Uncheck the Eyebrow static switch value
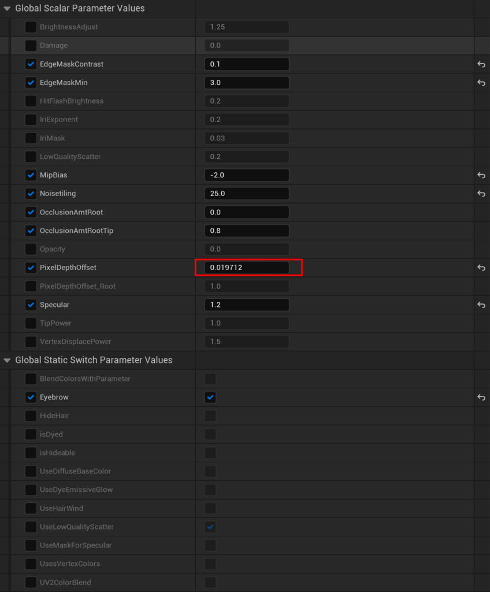 click(210, 397)
